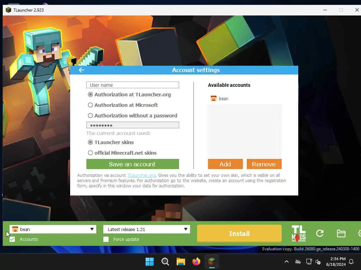Open Firefox from taskbar
Screen dimensions: 361x270
(x=196, y=262)
